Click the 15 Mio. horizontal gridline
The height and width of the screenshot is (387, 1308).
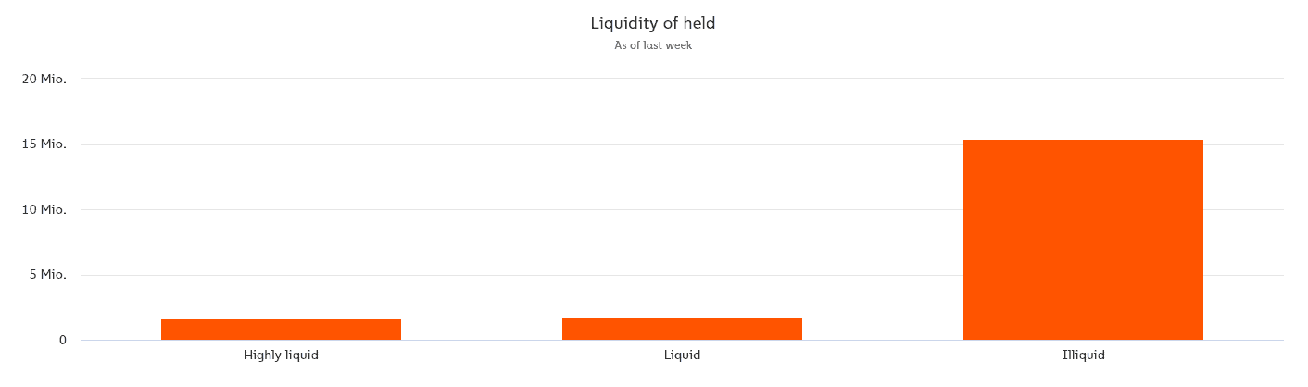[482, 144]
